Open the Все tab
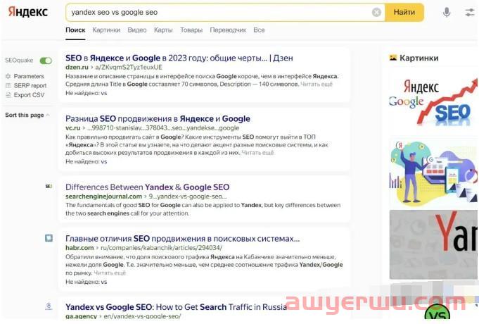 pos(259,30)
